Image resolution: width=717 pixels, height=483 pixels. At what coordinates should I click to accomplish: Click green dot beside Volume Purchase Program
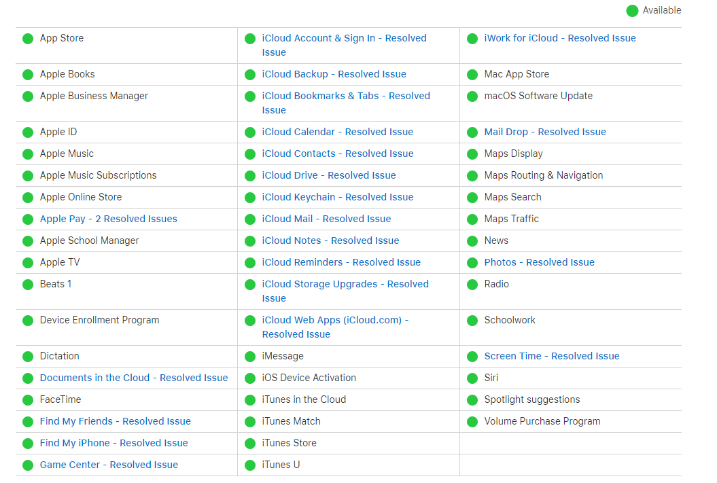pyautogui.click(x=472, y=422)
